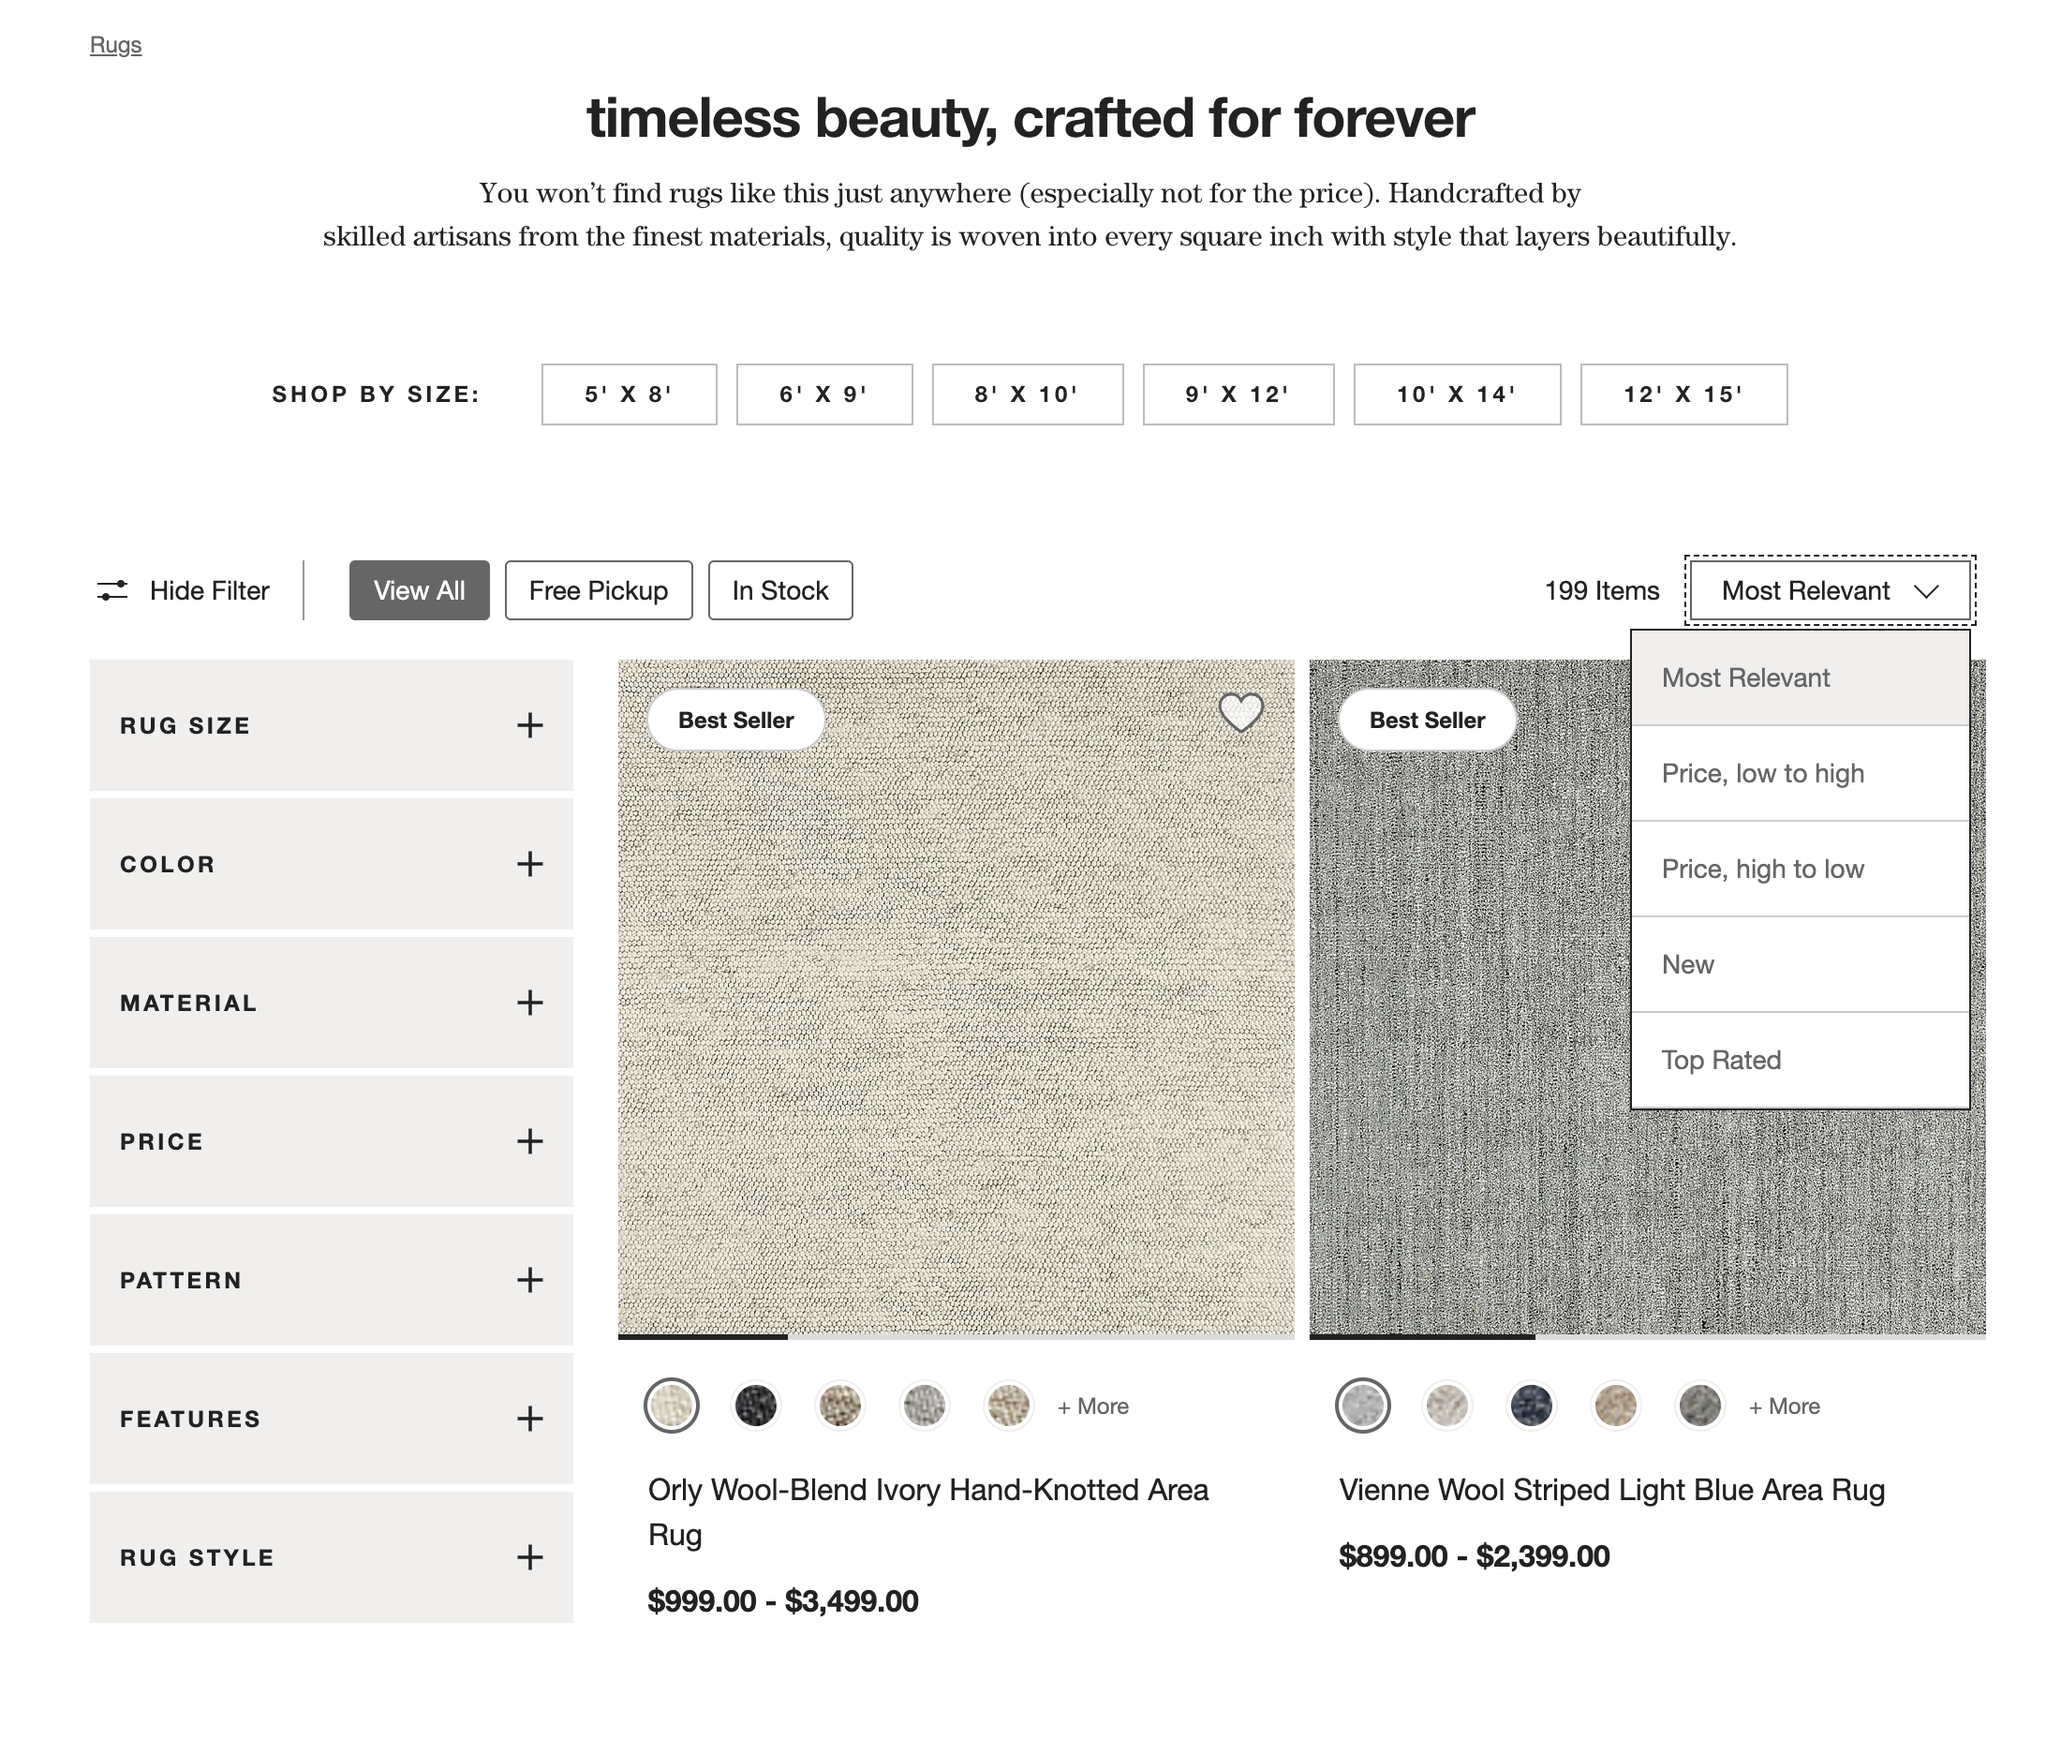Image resolution: width=2061 pixels, height=1755 pixels.
Task: Shop rugs sized 9' x 12'
Action: (x=1237, y=394)
